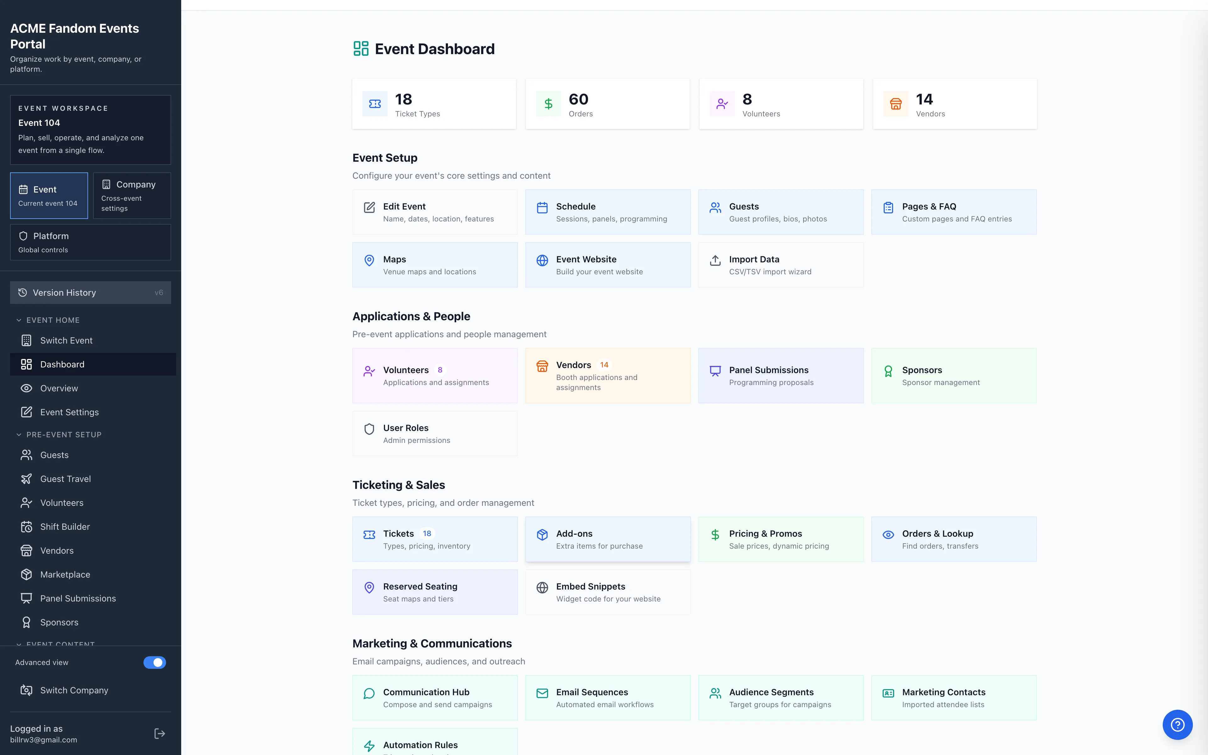
Task: Click the person icon beside 8 Volunteers stat
Action: (722, 104)
